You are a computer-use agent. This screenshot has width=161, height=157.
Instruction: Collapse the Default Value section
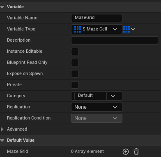[2, 141]
